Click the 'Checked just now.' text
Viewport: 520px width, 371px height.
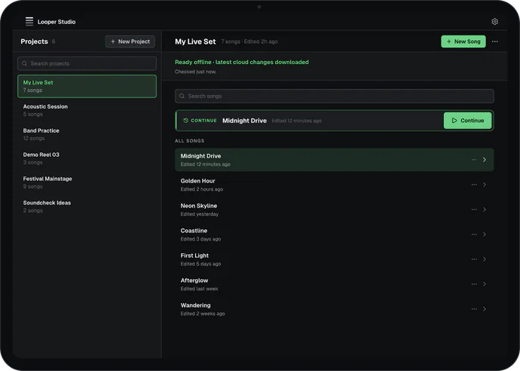tap(195, 72)
